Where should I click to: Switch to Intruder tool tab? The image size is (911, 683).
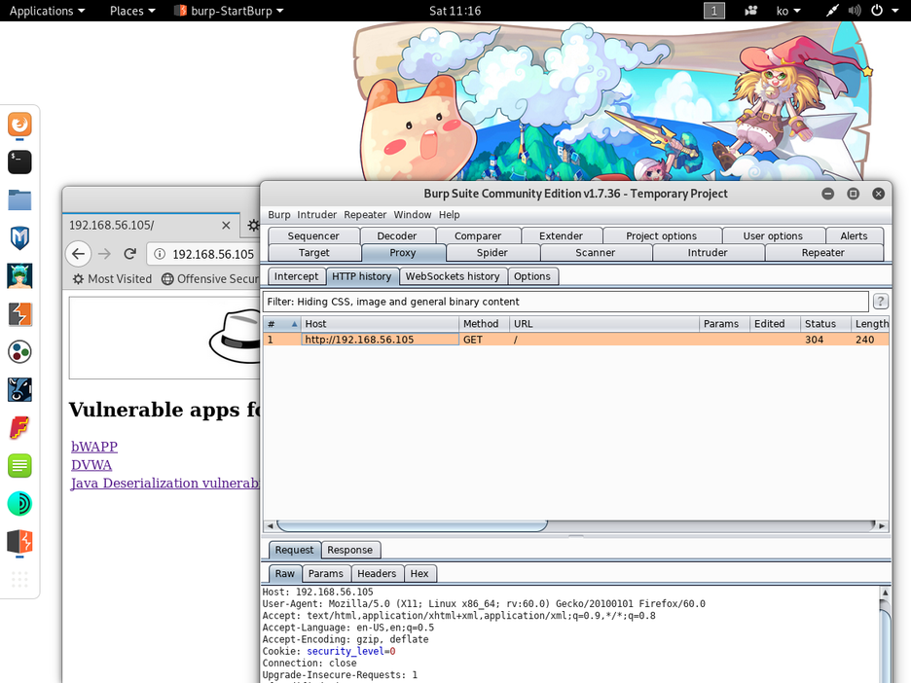tap(707, 253)
